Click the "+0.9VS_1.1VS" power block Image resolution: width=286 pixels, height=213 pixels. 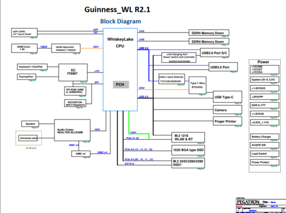point(264,122)
